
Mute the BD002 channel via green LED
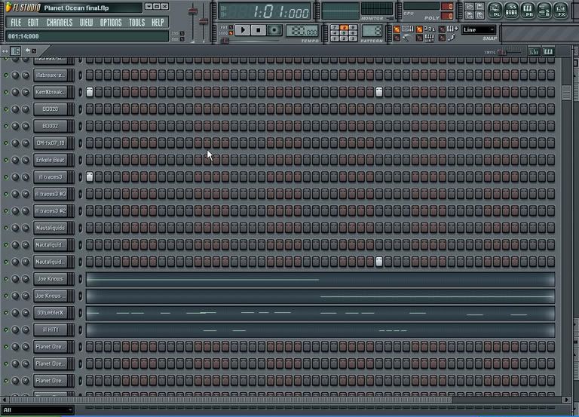tap(6, 126)
